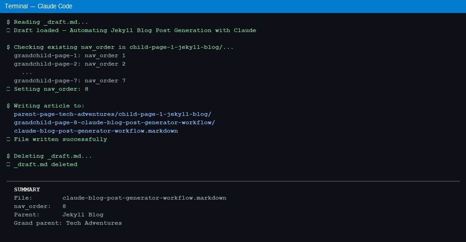
Task: Click the 'Parent: Jekyll Blog' summary row
Action: 59,215
